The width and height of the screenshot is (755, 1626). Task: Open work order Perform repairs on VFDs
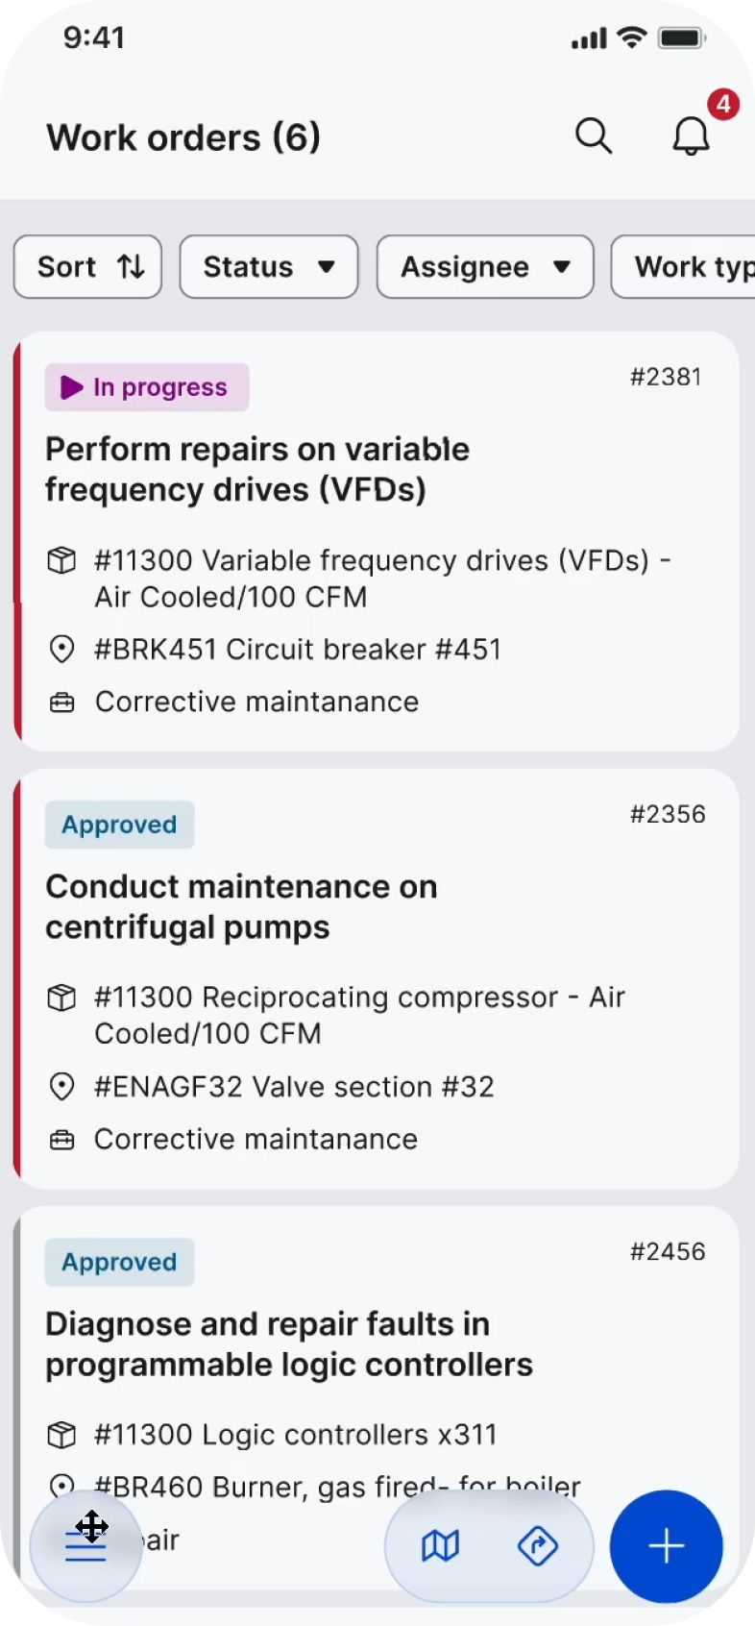(257, 469)
